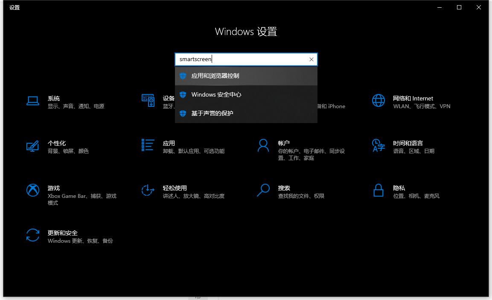The image size is (492, 300).
Task: Clear the search box with X button
Action: [312, 59]
